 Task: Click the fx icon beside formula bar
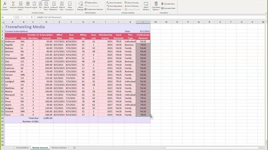pos(32,17)
